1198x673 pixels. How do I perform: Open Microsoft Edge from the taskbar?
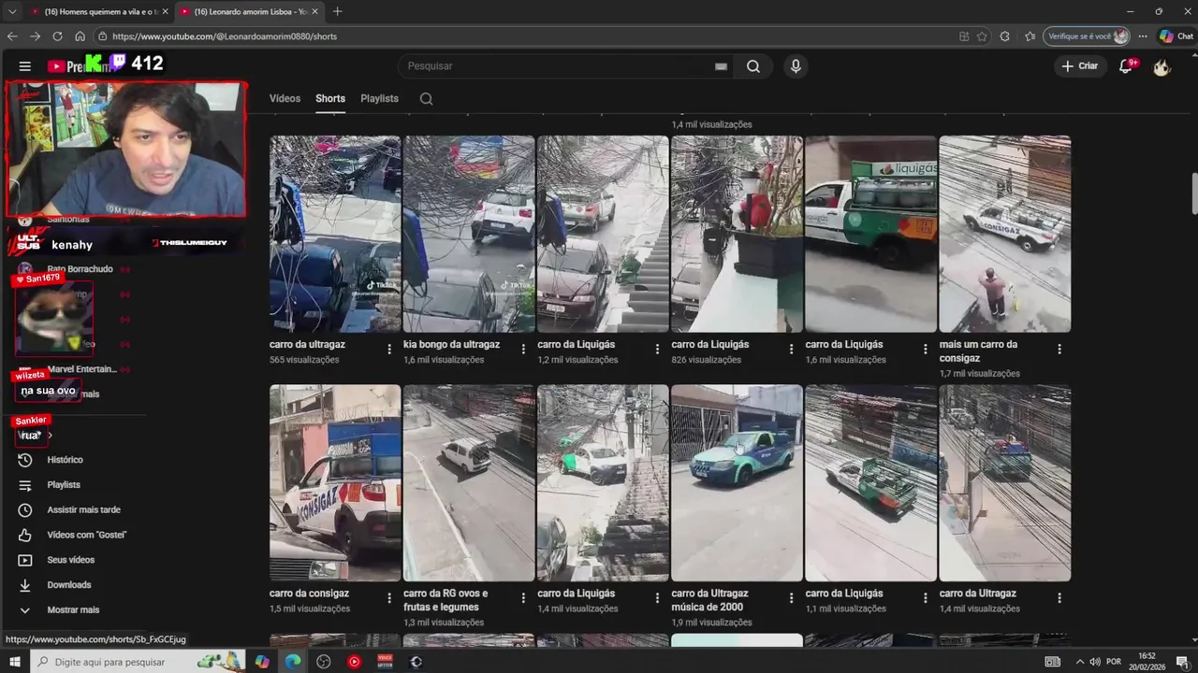pos(293,662)
